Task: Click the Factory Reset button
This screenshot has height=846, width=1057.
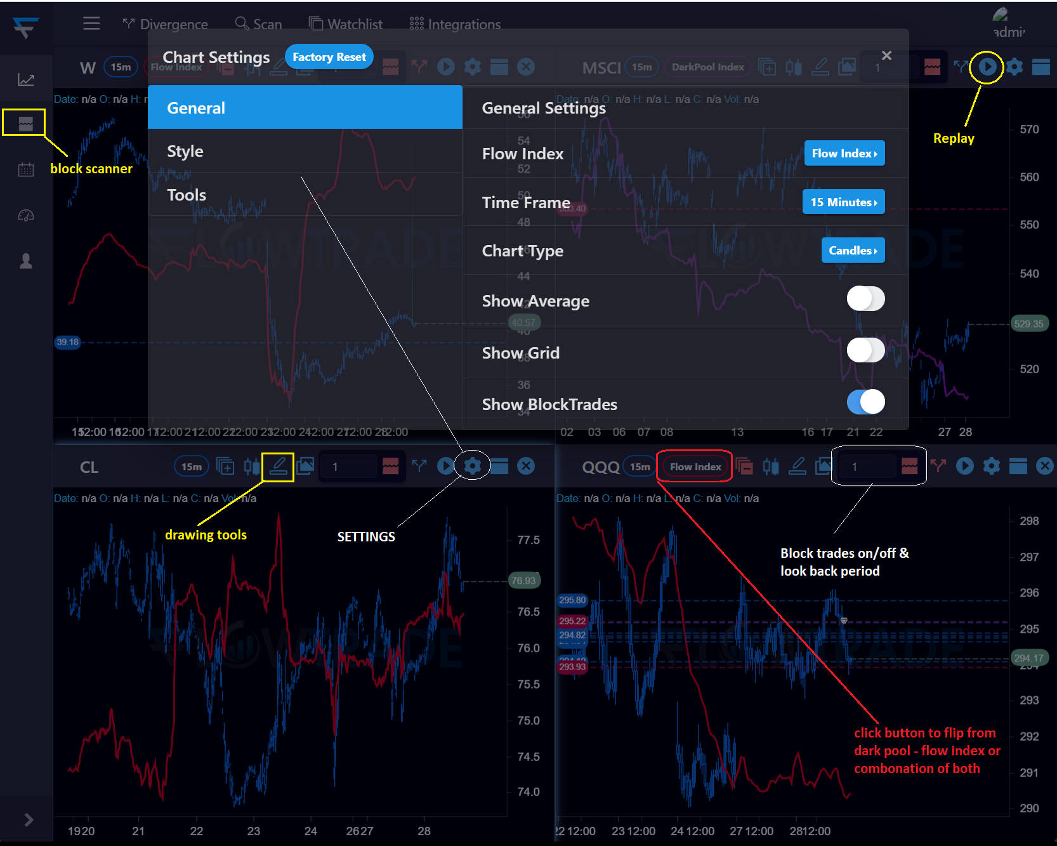Action: pyautogui.click(x=329, y=57)
